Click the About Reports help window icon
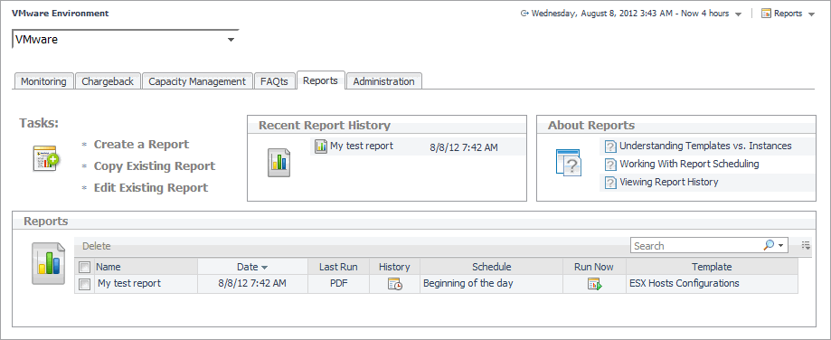831x340 pixels. pyautogui.click(x=569, y=163)
